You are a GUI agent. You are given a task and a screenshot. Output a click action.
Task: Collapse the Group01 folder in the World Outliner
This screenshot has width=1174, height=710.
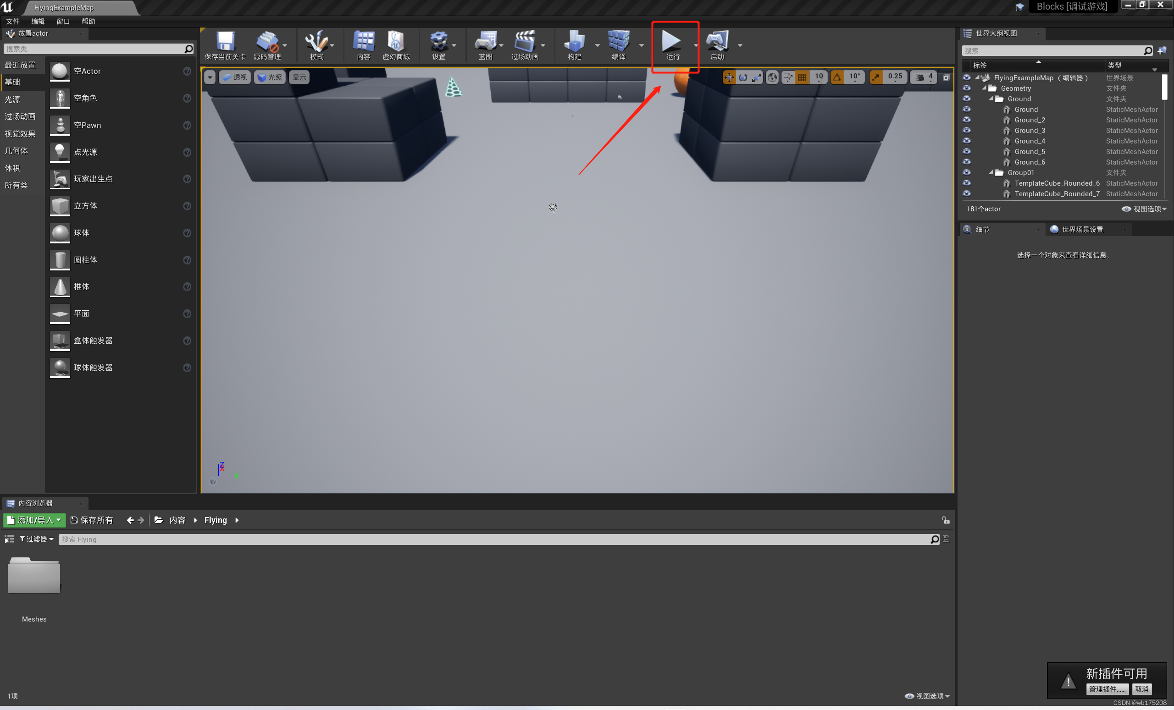coord(991,172)
